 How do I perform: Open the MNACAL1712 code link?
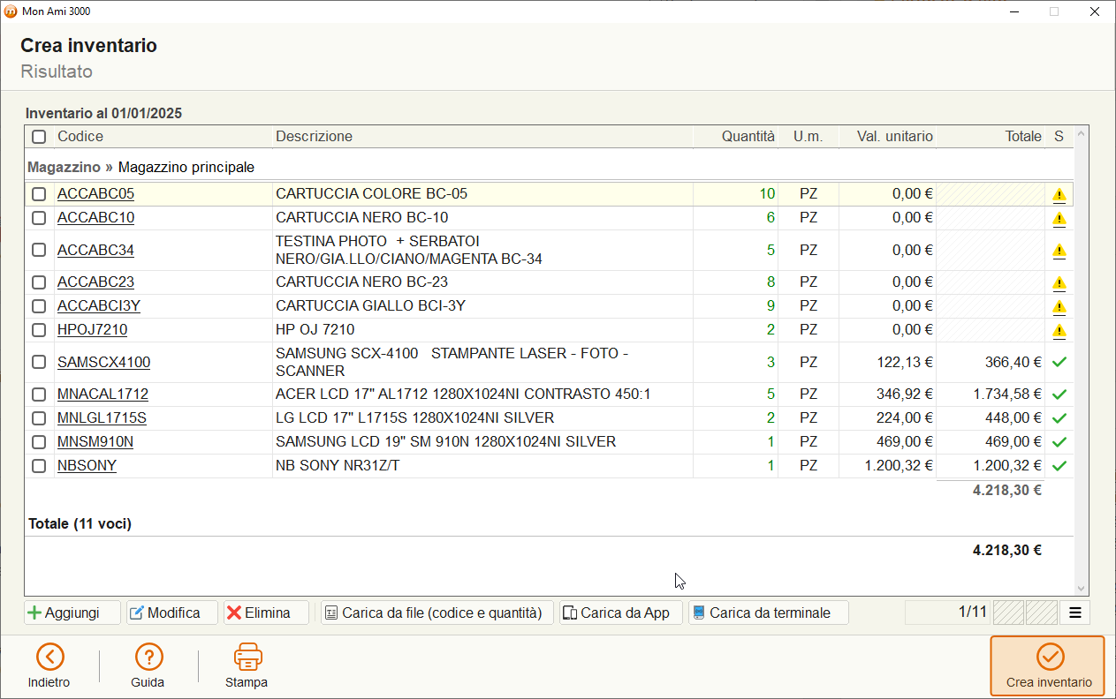pos(102,395)
